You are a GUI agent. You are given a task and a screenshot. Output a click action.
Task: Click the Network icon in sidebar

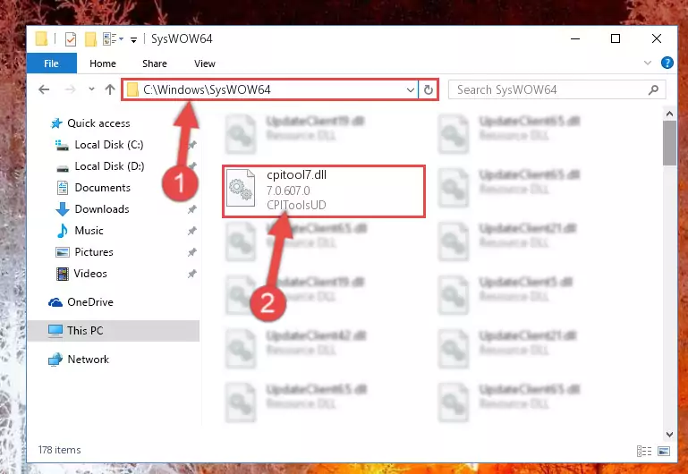point(55,360)
